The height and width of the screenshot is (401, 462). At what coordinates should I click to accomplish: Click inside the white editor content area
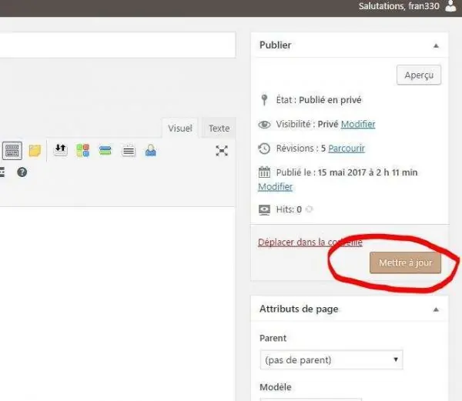pyautogui.click(x=118, y=303)
